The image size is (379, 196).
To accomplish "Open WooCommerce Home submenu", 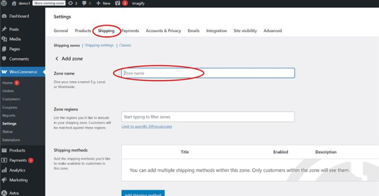I will pyautogui.click(x=7, y=83).
